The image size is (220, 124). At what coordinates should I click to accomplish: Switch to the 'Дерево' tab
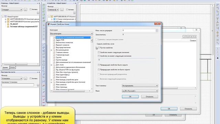(x=5, y=68)
